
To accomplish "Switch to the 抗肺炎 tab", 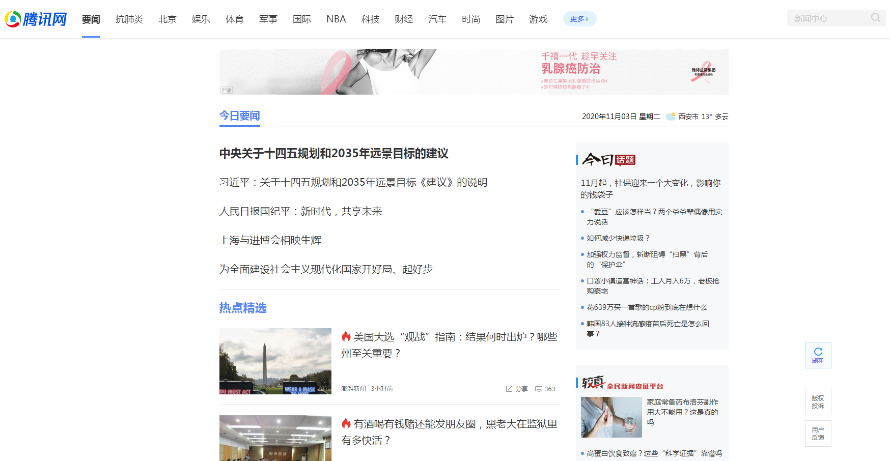I will point(129,19).
